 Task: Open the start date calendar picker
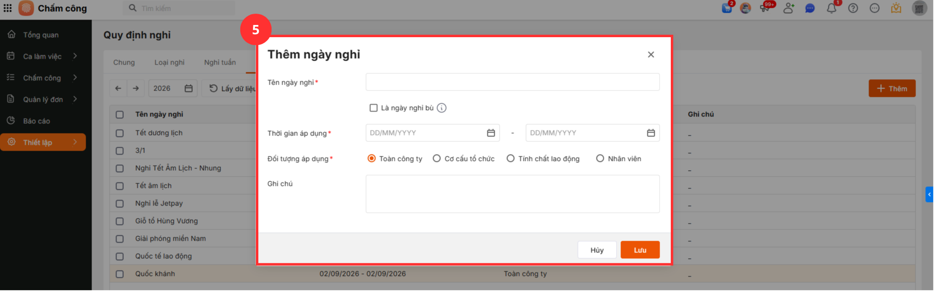[x=491, y=133]
